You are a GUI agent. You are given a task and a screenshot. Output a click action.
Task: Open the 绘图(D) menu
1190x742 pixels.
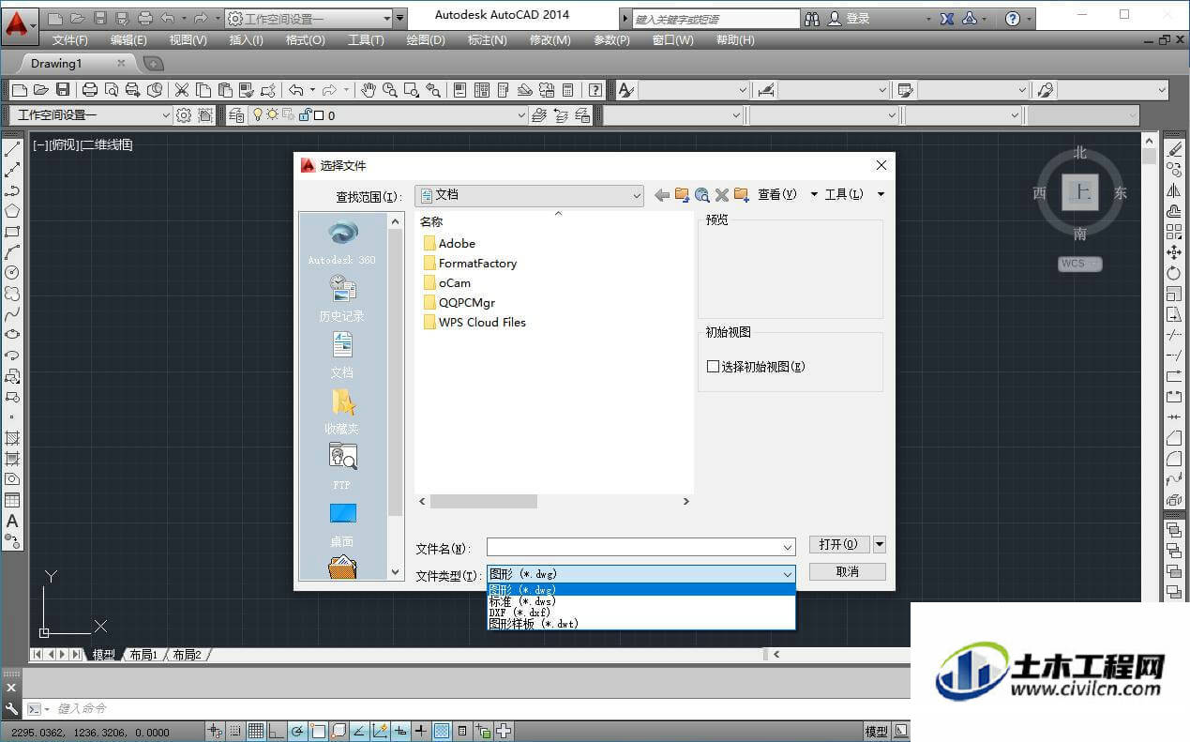[426, 40]
